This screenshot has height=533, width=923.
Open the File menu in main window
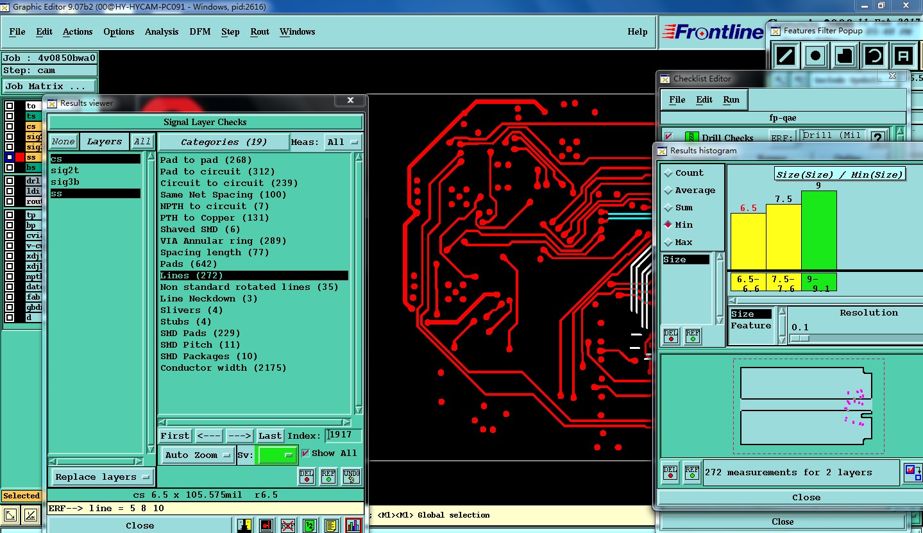tap(17, 31)
